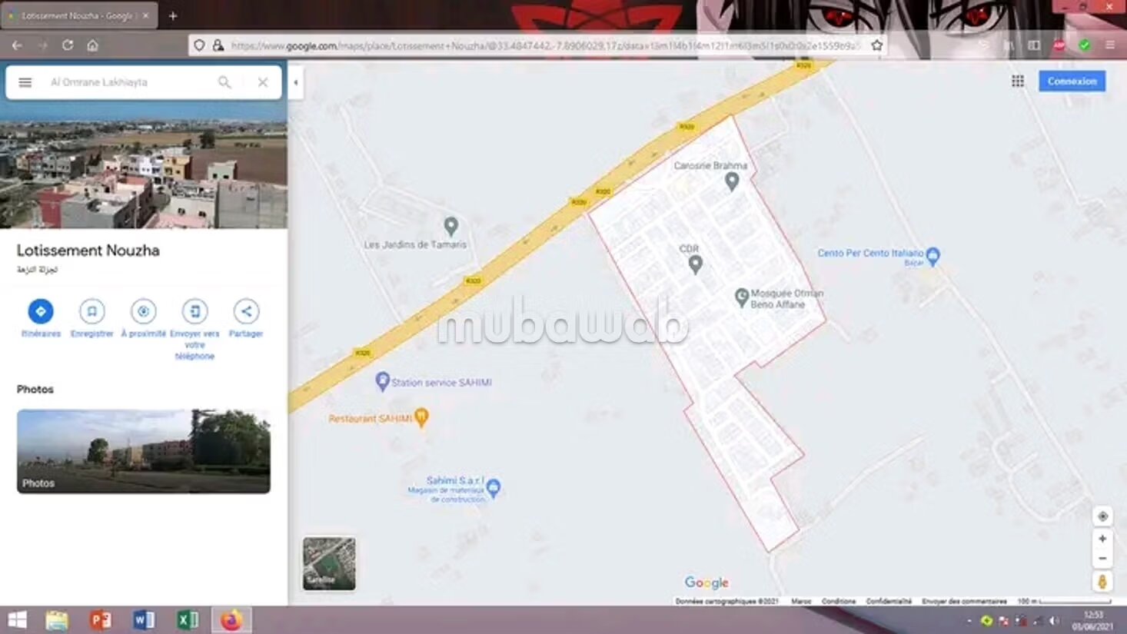The width and height of the screenshot is (1127, 634).
Task: Save place with Enregistrer icon
Action: [91, 311]
